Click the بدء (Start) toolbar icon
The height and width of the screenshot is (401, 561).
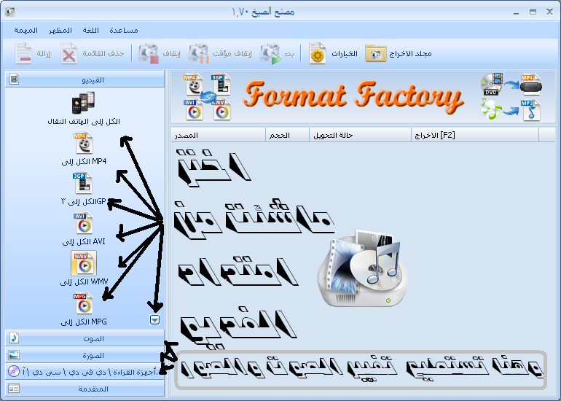click(x=270, y=54)
